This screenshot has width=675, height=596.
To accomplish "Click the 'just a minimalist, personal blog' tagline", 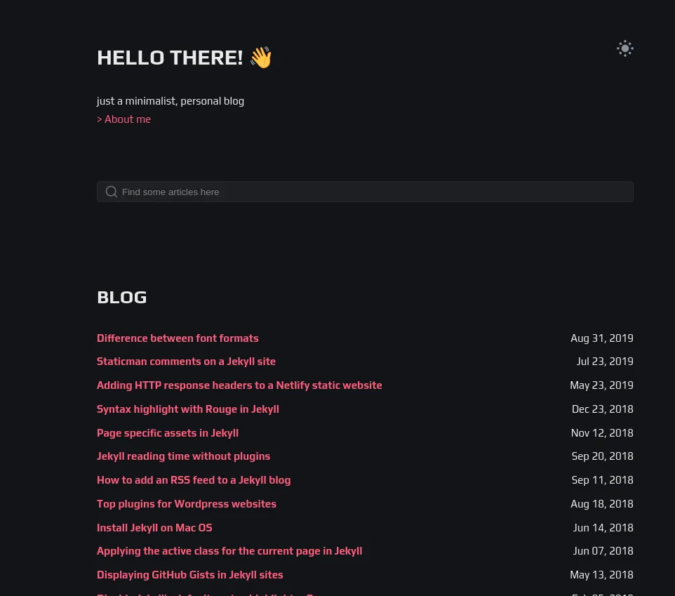I will (x=171, y=101).
